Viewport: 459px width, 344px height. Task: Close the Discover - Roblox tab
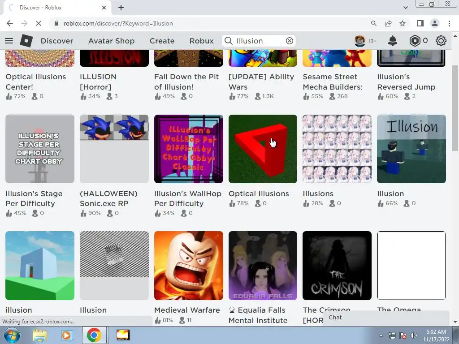104,8
